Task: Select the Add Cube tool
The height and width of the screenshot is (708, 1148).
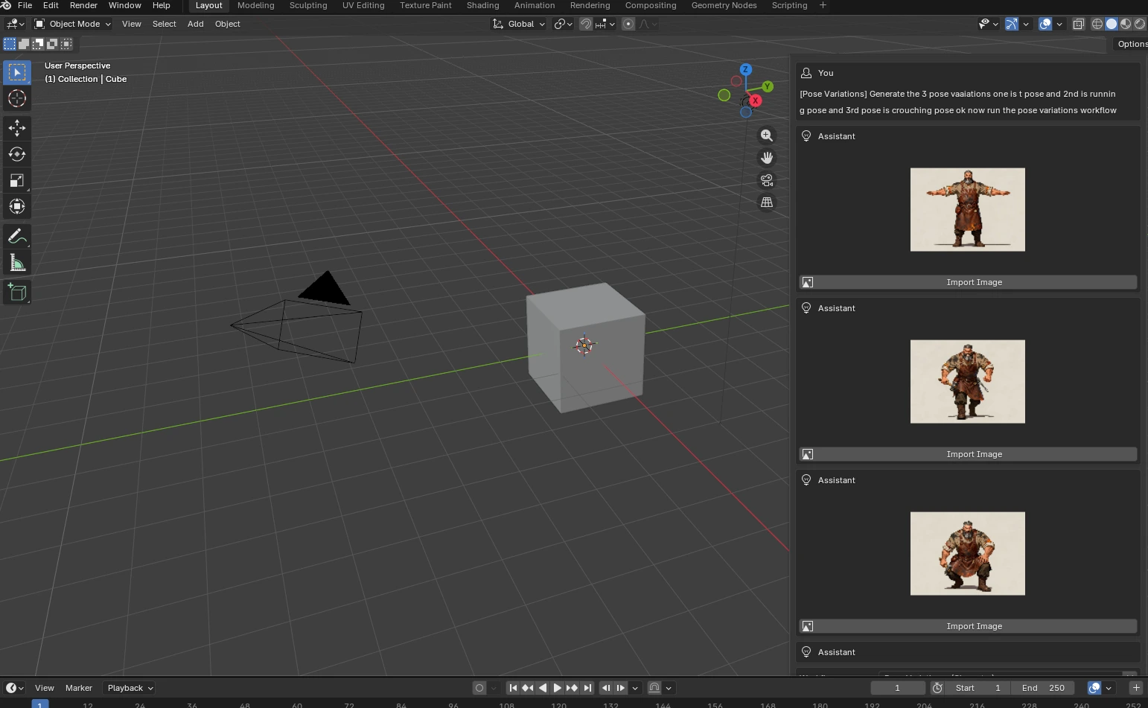Action: 17,293
